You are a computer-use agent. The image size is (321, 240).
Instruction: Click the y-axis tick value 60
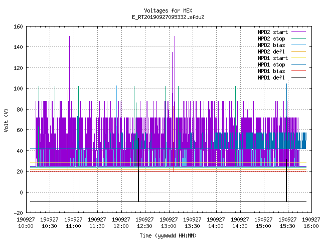(20, 130)
